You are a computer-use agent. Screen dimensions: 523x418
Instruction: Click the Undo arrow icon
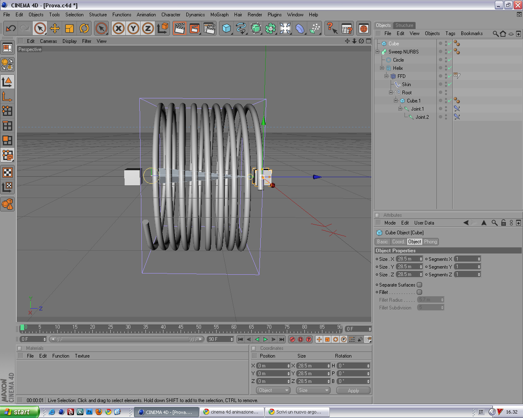pos(11,28)
